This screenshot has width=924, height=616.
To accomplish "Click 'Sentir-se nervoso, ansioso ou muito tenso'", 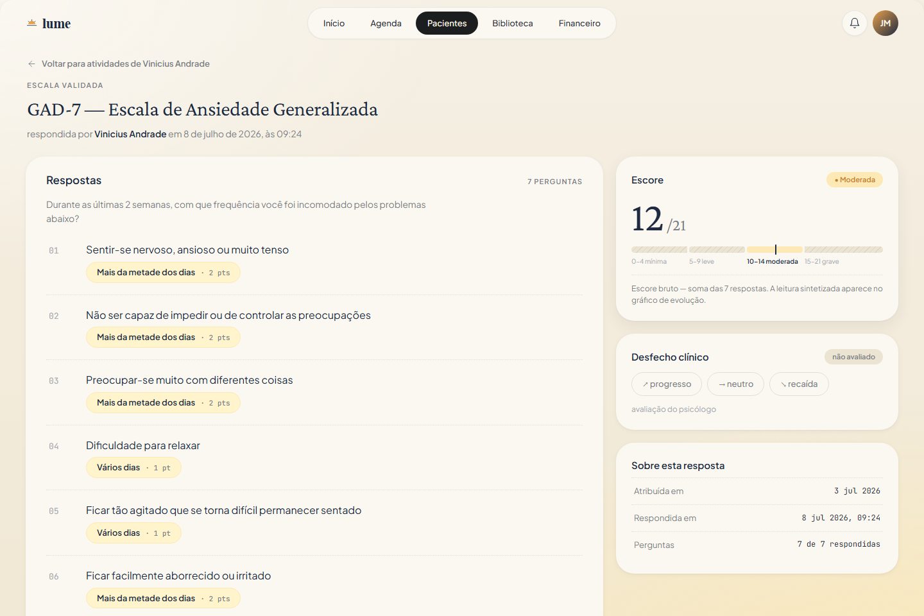I will point(187,250).
